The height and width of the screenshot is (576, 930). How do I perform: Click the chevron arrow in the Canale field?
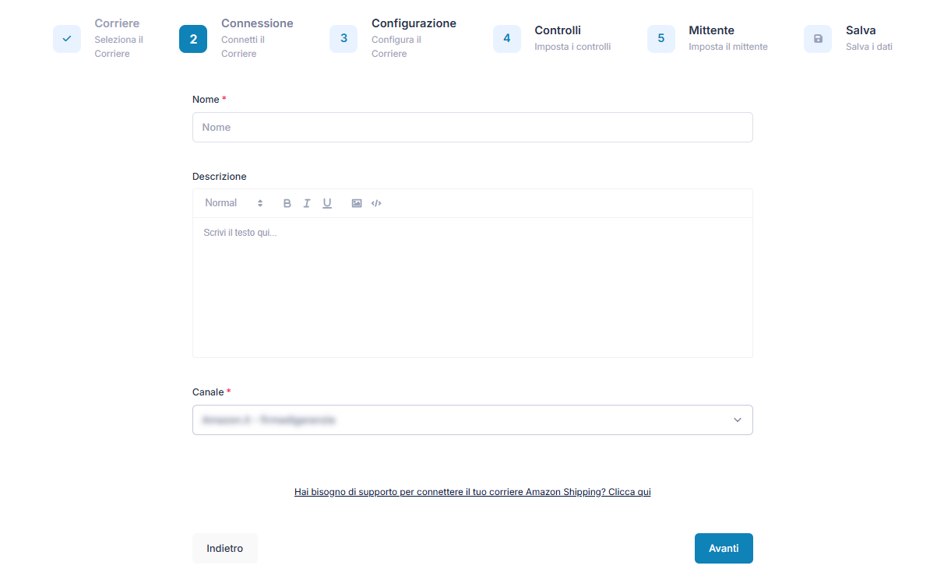click(x=737, y=420)
